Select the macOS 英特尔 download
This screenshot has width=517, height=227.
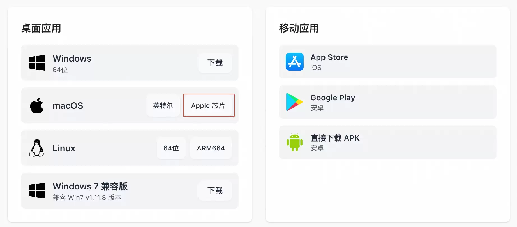pyautogui.click(x=163, y=105)
